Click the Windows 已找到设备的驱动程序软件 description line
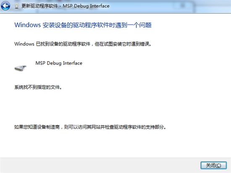 (83, 44)
